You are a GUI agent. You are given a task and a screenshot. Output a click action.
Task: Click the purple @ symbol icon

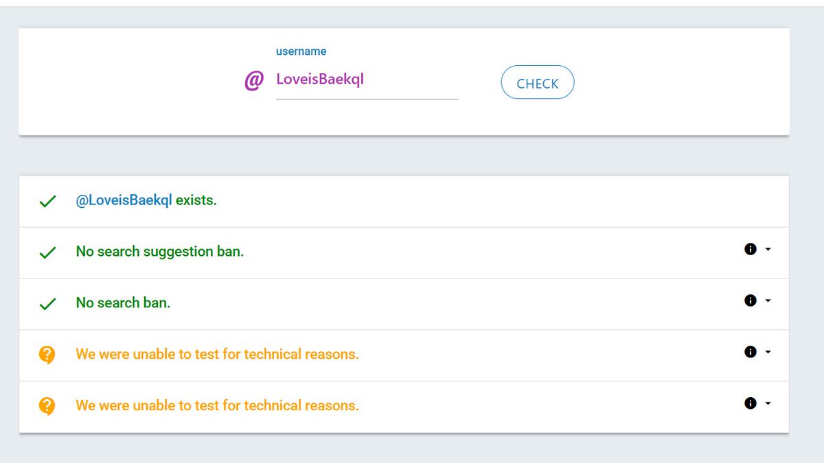(254, 81)
